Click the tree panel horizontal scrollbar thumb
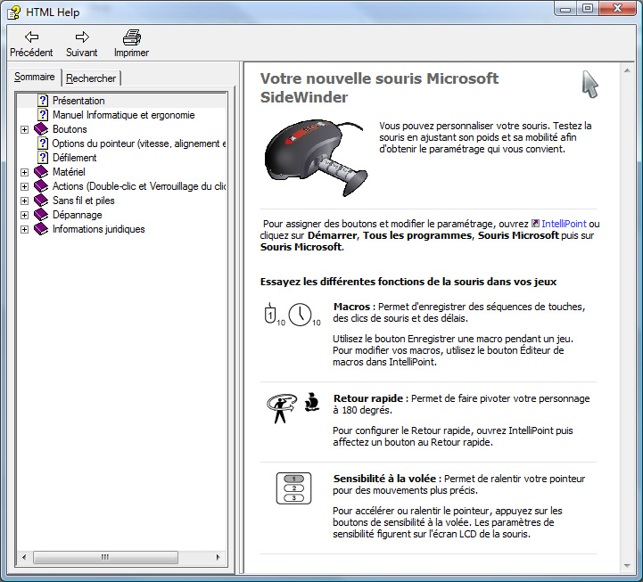The image size is (643, 582). click(x=105, y=557)
